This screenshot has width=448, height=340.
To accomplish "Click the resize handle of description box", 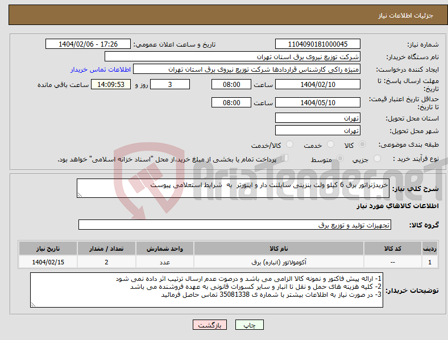I will click(80, 195).
